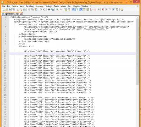141x127 pixels.
Task: Click the last plugin icon on the toolbar
Action: click(122, 10)
